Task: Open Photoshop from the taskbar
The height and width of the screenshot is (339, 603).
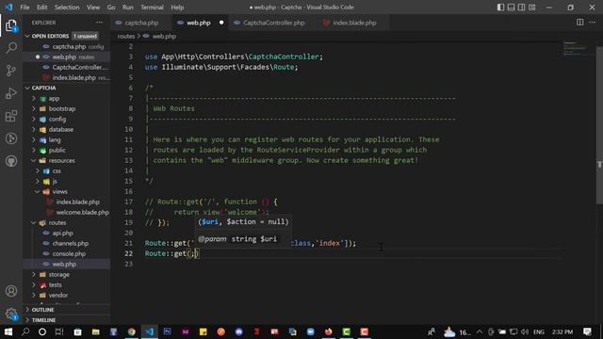Action: (168, 331)
